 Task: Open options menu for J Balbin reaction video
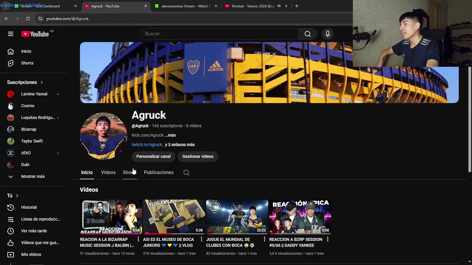138,239
